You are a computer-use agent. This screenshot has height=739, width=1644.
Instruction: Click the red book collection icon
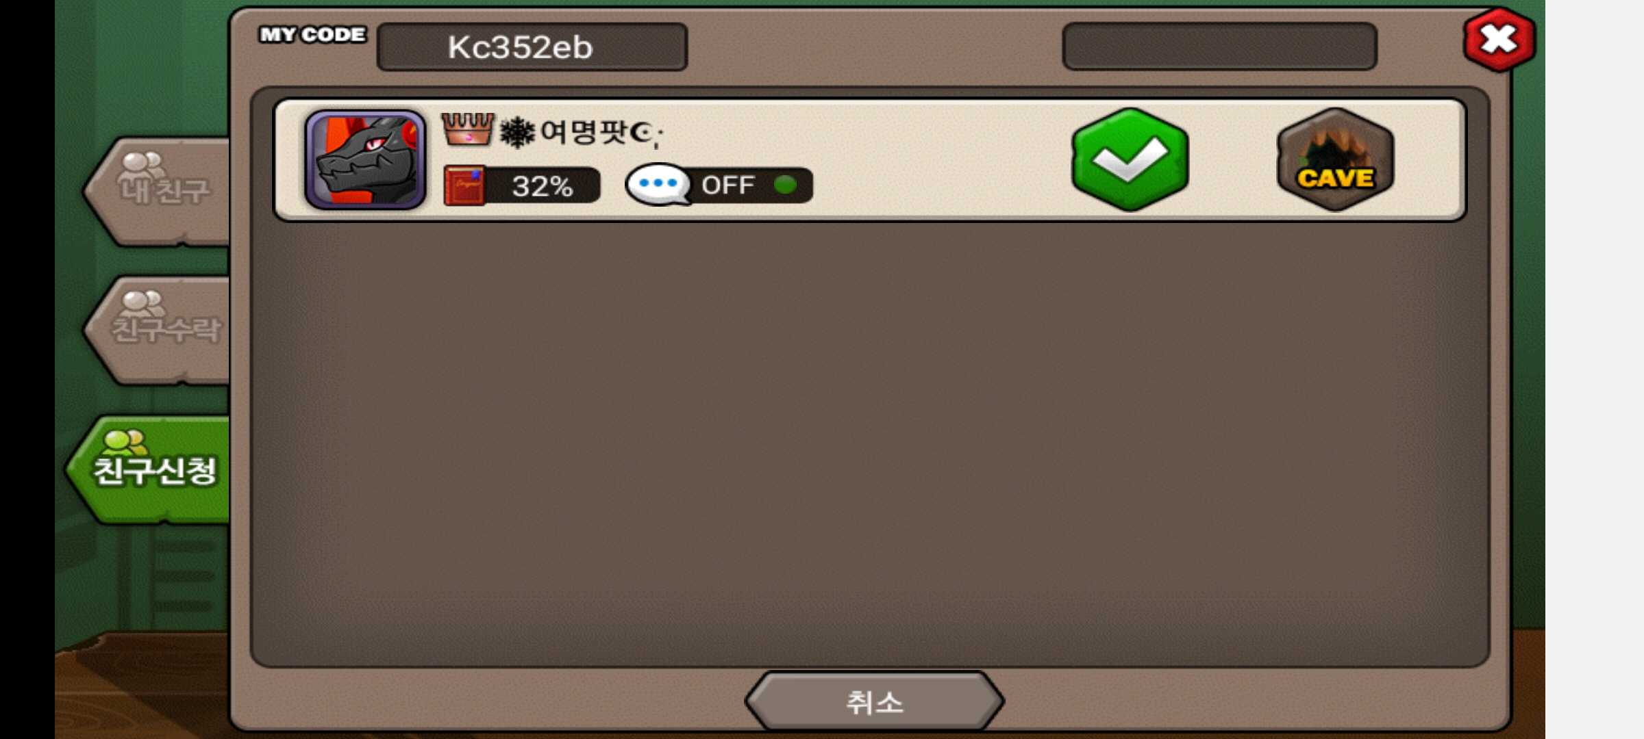pyautogui.click(x=464, y=185)
